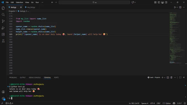Open the File menu
This screenshot has height=105, width=187.
[x=7, y=2]
